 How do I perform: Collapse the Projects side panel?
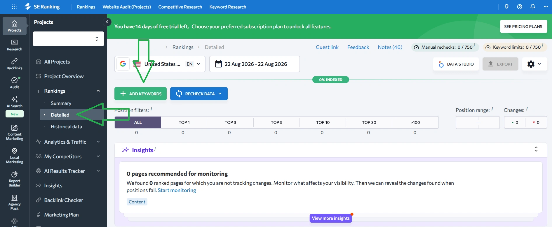[x=107, y=22]
